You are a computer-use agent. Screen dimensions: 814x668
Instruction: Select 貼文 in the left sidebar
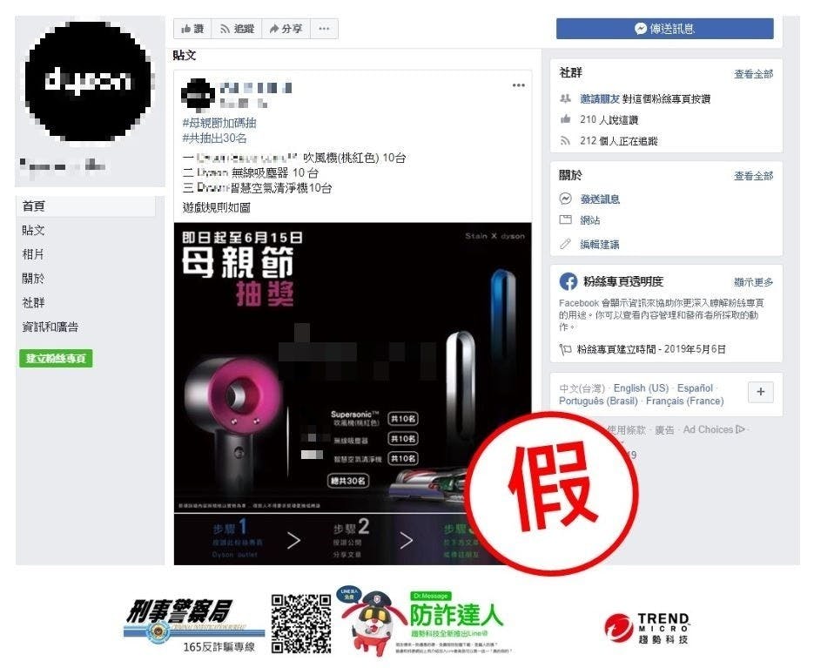(33, 230)
